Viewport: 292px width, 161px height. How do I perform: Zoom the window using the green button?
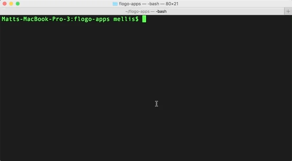[18, 4]
